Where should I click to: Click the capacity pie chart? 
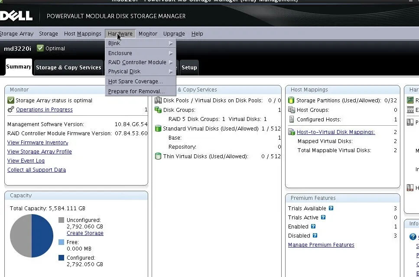tap(32, 236)
